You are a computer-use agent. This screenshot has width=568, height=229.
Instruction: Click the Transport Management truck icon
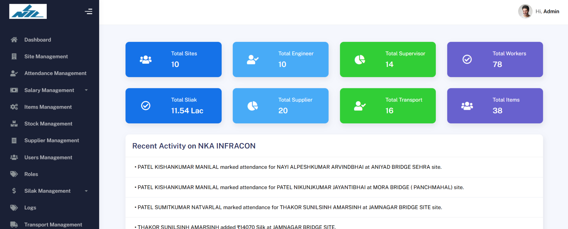pos(14,225)
